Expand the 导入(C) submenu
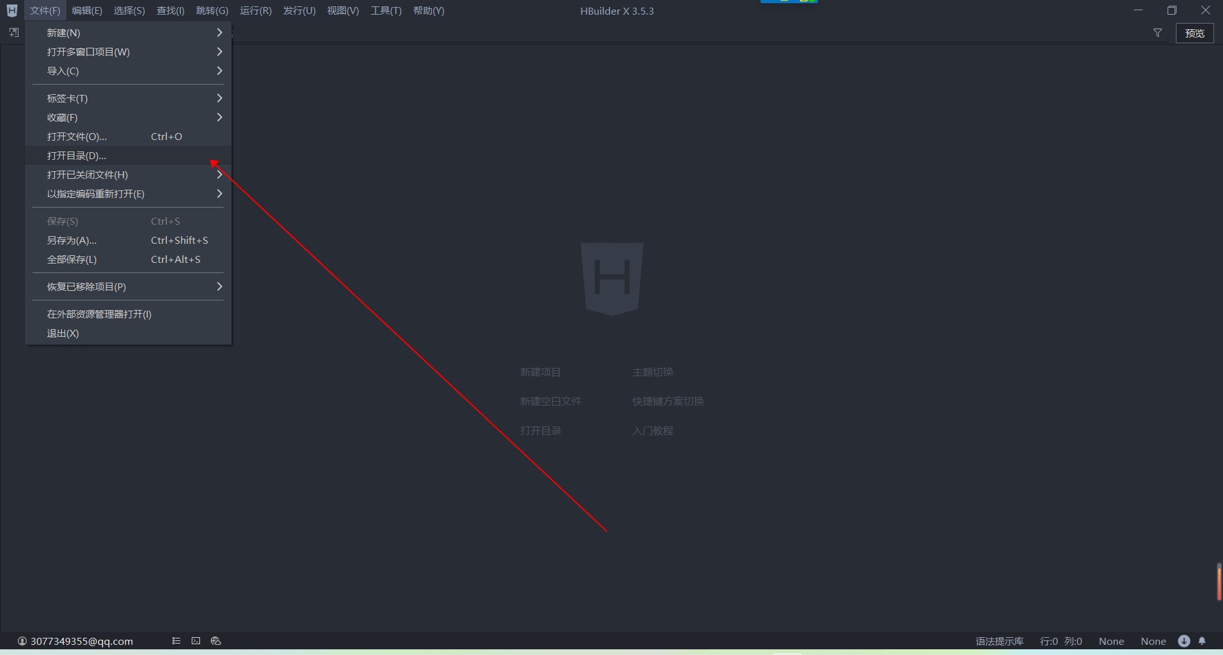Viewport: 1223px width, 655px height. [x=128, y=71]
